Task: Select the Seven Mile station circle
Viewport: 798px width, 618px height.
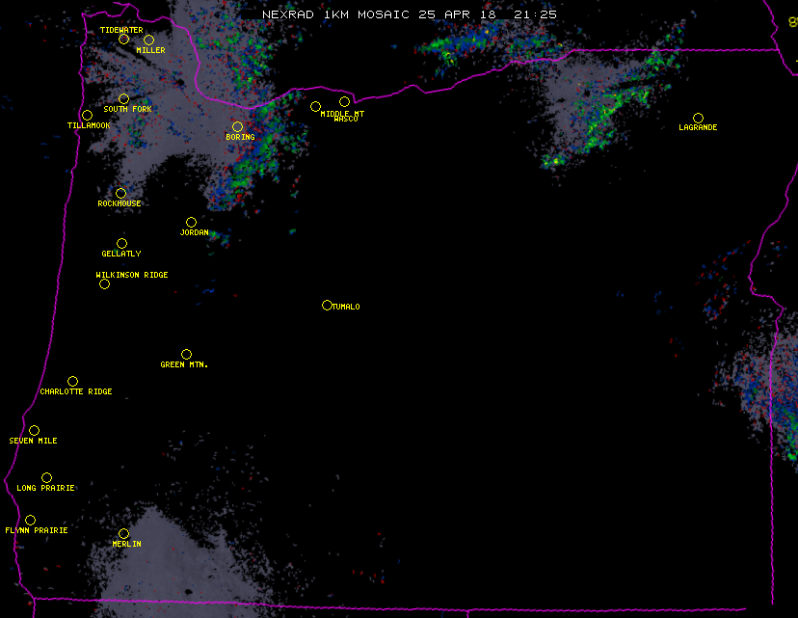Action: tap(34, 430)
